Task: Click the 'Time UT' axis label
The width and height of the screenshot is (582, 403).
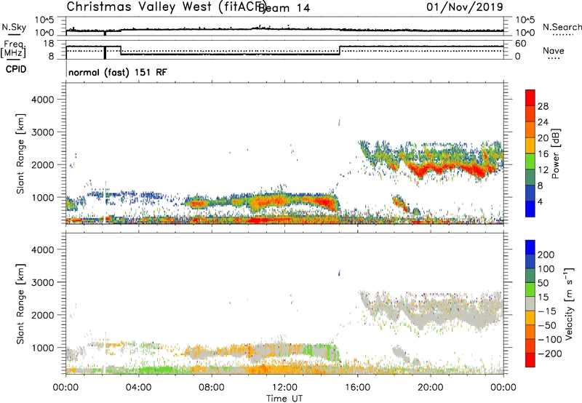Action: pyautogui.click(x=284, y=399)
